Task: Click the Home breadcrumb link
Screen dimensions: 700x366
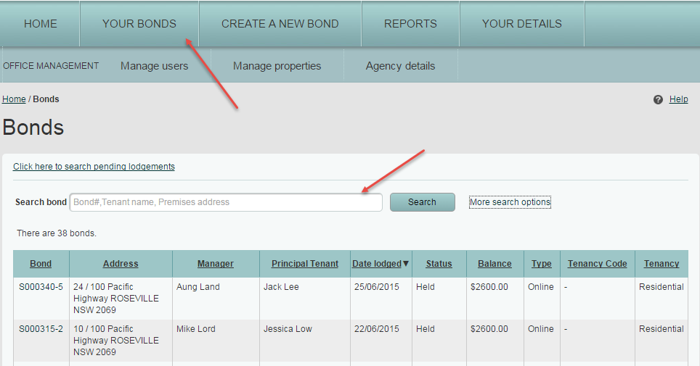Action: click(14, 99)
